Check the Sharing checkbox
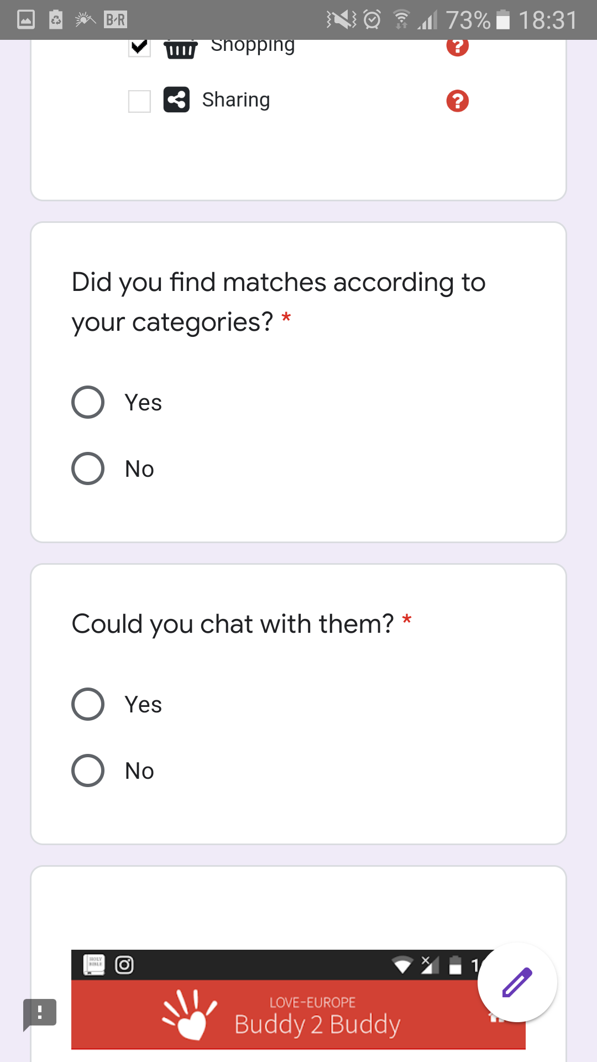 click(139, 101)
